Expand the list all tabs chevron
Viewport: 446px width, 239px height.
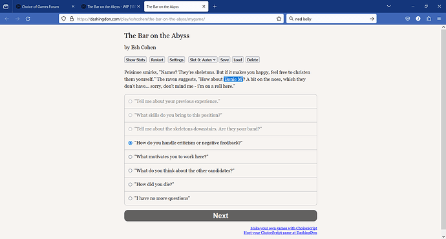click(x=389, y=6)
